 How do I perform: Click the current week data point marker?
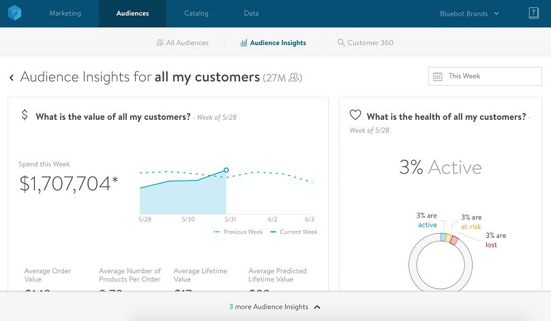pos(226,170)
